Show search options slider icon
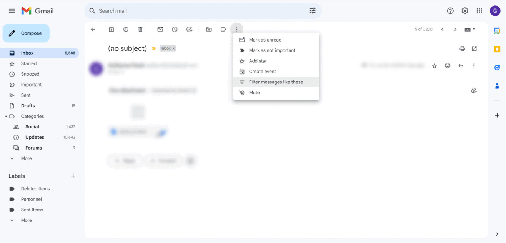Screen dimensions: 506x243 312,11
